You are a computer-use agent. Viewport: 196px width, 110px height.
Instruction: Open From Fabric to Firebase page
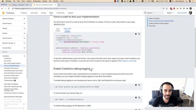11,84
